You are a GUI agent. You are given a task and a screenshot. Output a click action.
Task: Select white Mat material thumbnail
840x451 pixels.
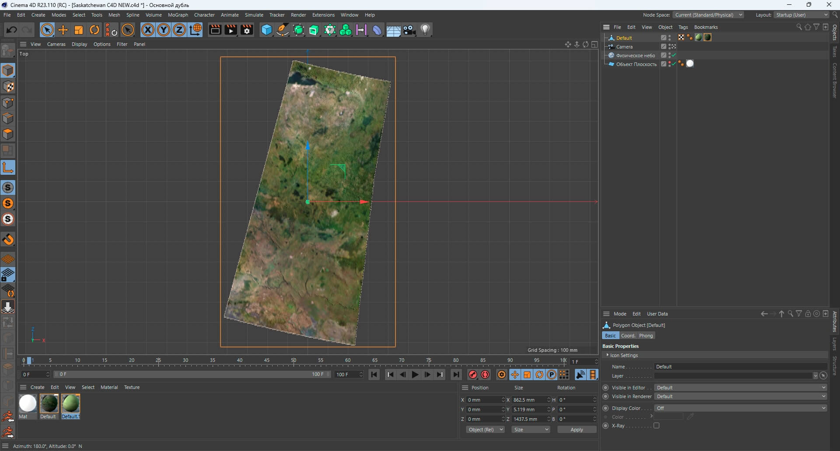click(x=28, y=403)
